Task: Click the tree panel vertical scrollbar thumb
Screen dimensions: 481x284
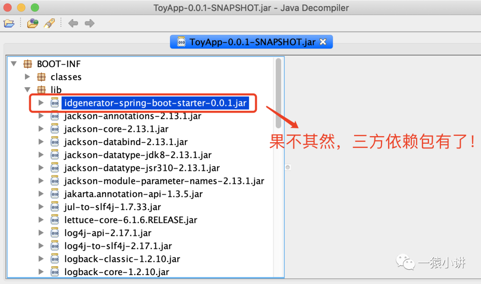Action: 278,93
